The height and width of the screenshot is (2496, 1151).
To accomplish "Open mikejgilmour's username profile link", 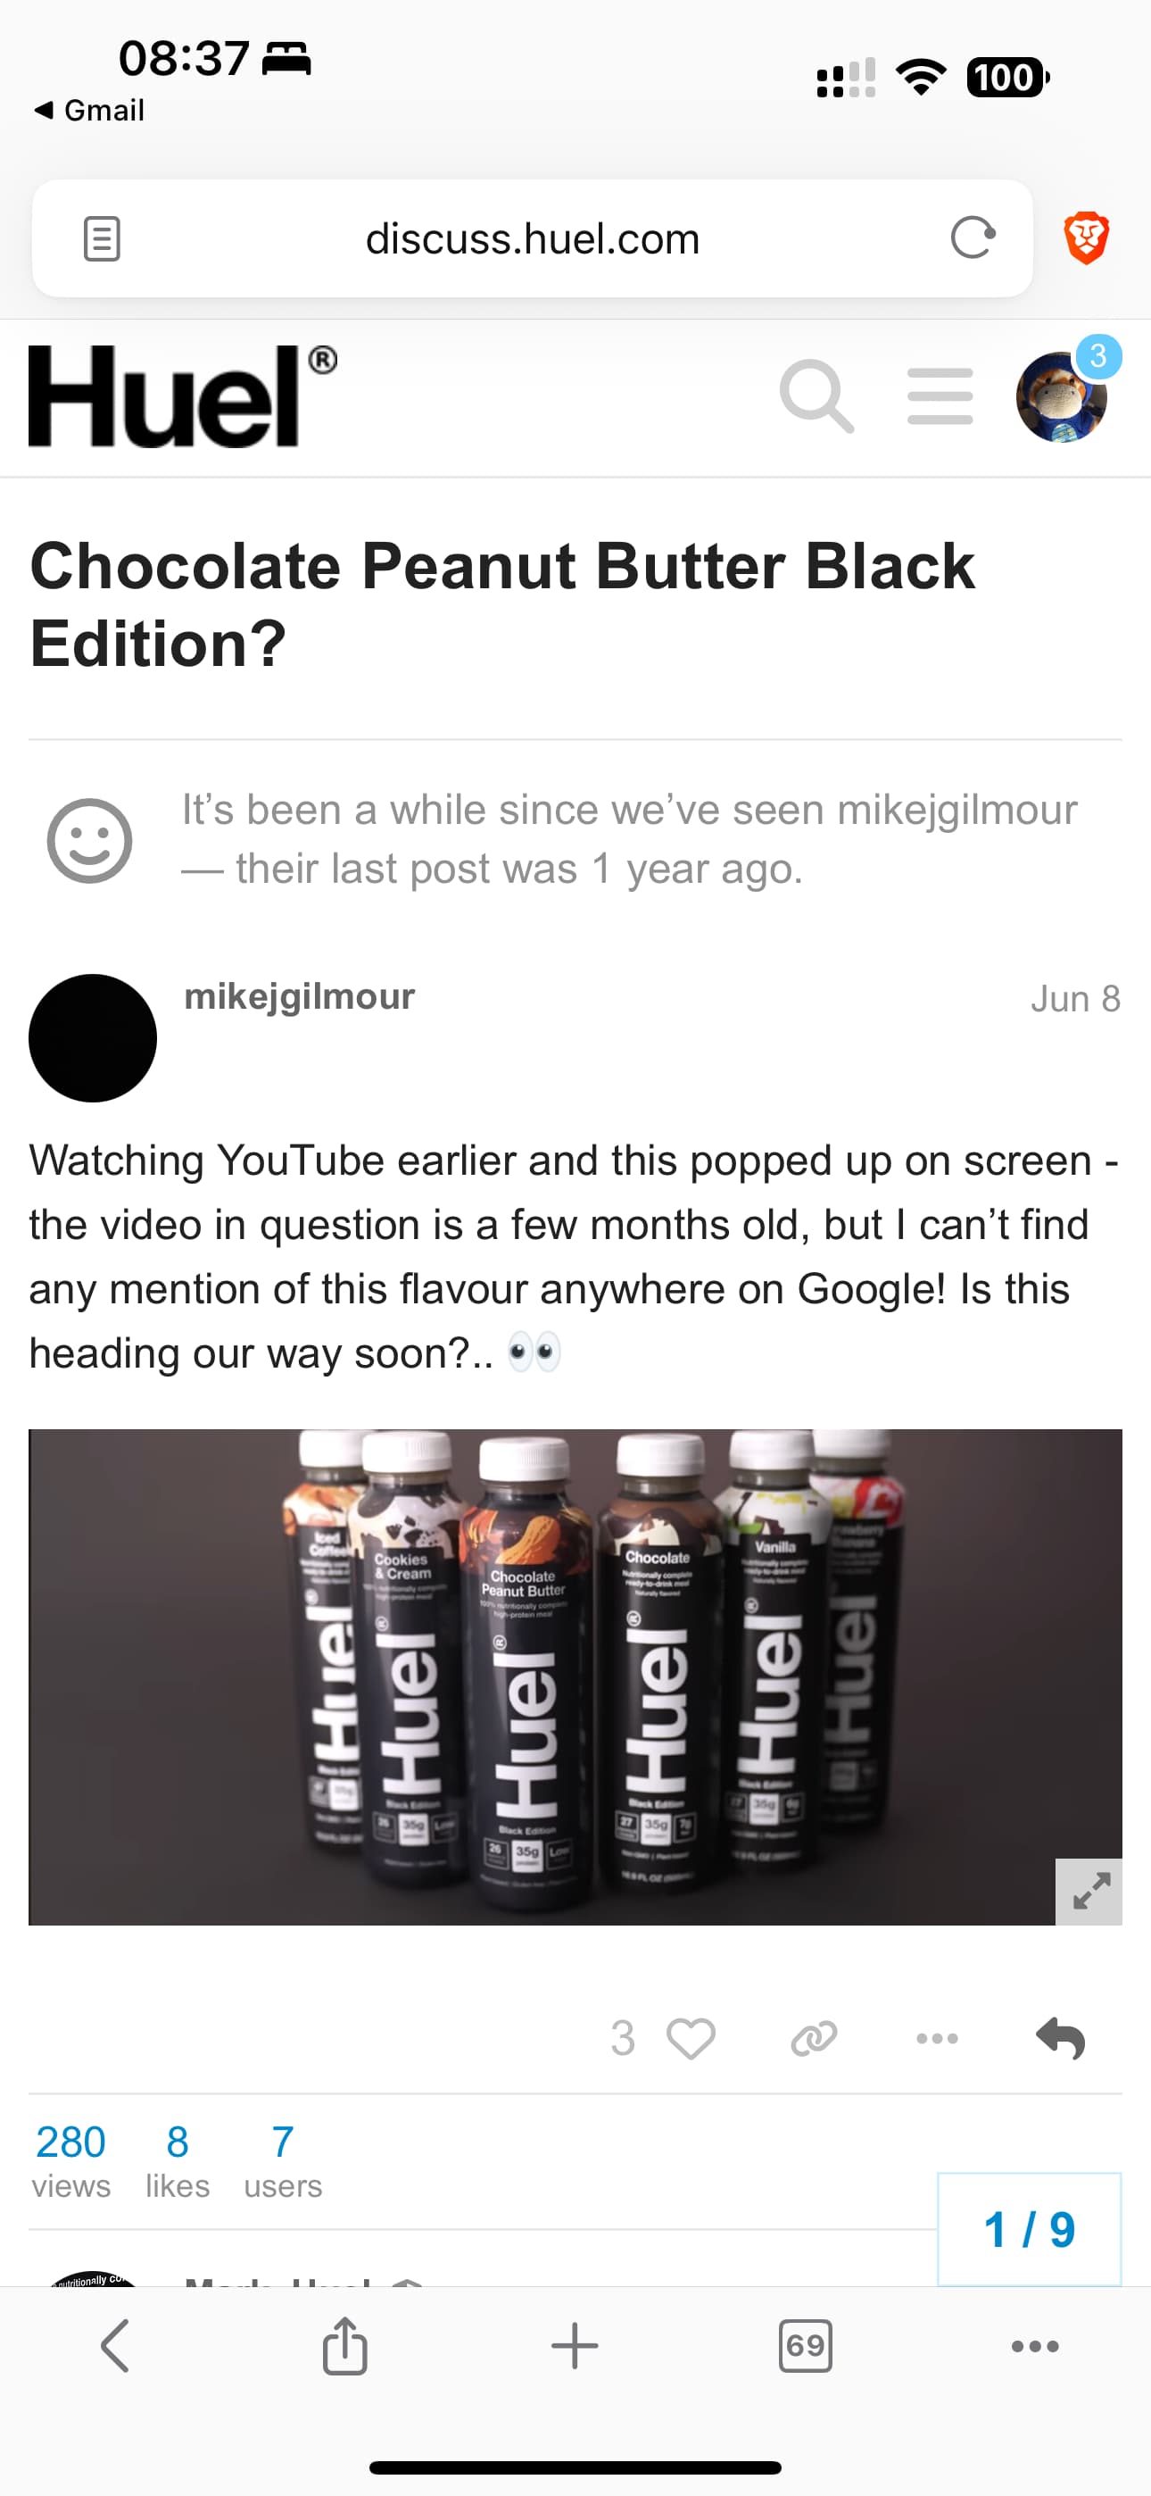I will pyautogui.click(x=300, y=996).
